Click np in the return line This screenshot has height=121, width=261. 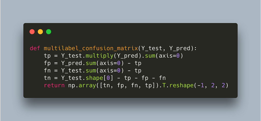point(71,85)
